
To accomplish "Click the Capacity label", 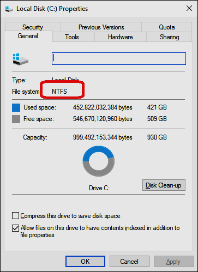I will (35, 137).
